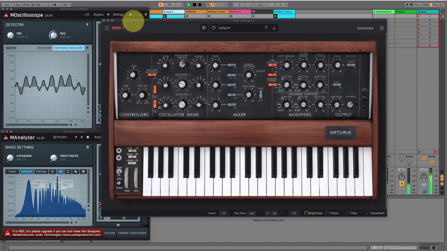Image resolution: width=447 pixels, height=251 pixels.
Task: Start Ableton playback with play button
Action: pos(189,5)
